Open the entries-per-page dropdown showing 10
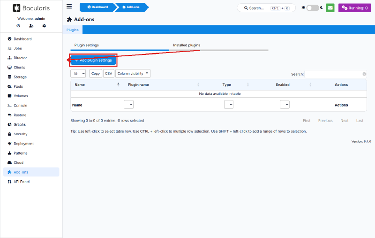The image size is (375, 238). point(78,74)
